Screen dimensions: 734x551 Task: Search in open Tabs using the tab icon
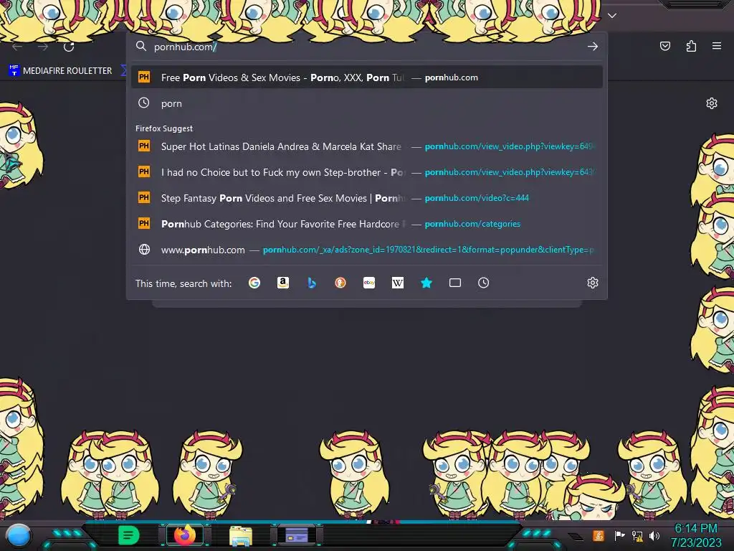pyautogui.click(x=455, y=283)
